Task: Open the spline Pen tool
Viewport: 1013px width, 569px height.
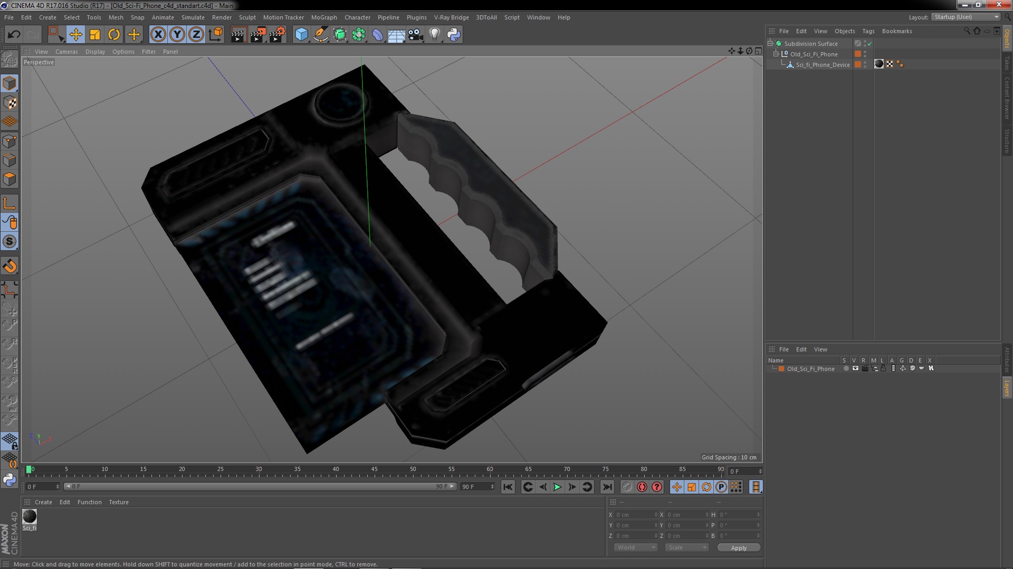Action: [x=320, y=35]
